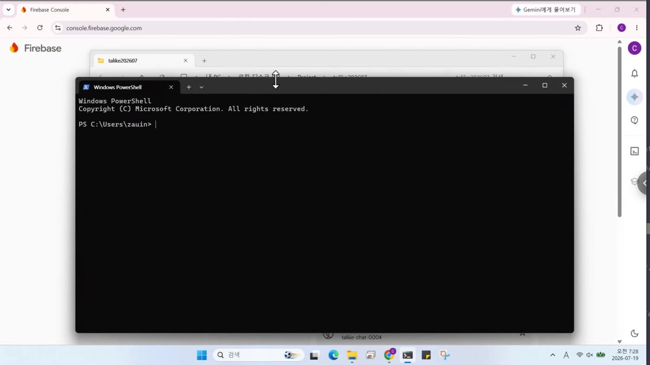The width and height of the screenshot is (650, 365).
Task: Open Cloud Shell terminal icon in Firebase sidebar
Action: [x=634, y=151]
